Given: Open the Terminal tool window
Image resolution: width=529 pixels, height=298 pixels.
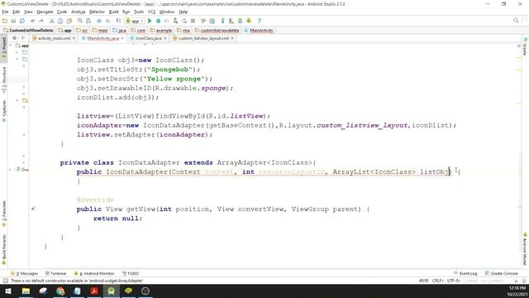Looking at the screenshot, I should 56,273.
